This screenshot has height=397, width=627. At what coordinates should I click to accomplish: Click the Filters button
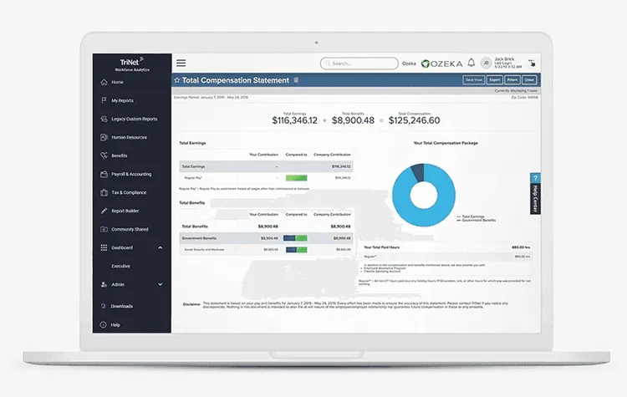click(x=512, y=80)
